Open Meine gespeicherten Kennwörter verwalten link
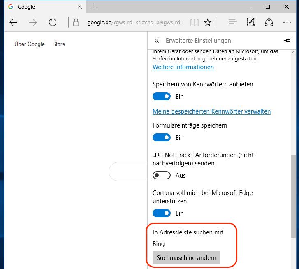Image resolution: width=299 pixels, height=269 pixels. point(211,111)
